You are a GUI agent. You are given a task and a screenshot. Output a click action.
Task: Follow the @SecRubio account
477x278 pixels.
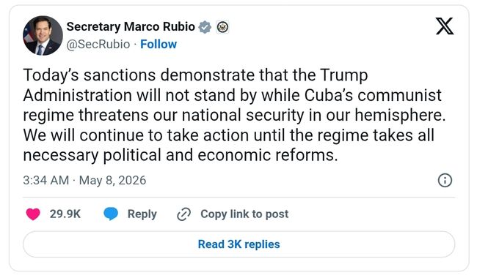tap(159, 45)
